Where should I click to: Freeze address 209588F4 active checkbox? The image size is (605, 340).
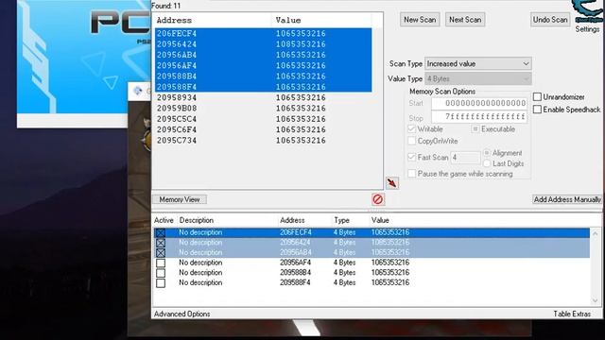(161, 283)
